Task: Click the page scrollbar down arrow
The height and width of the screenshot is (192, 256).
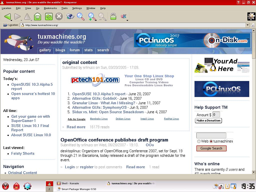Action: 253,172
